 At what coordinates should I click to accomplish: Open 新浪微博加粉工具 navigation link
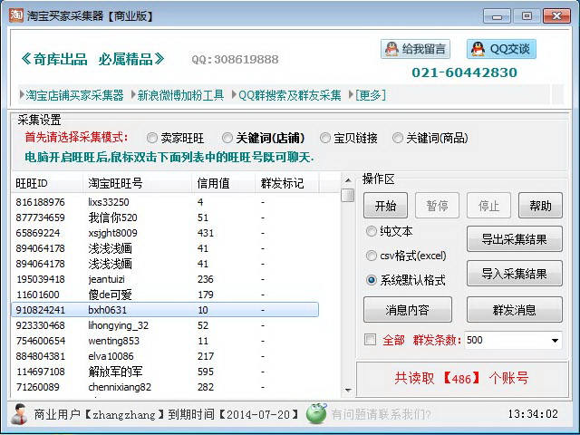point(180,95)
